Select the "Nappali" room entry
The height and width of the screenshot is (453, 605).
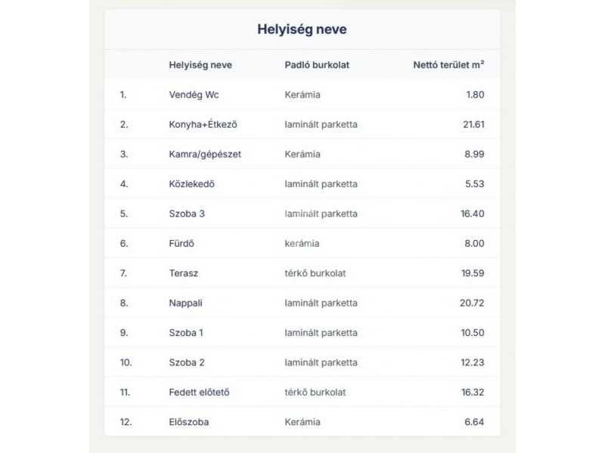click(186, 304)
